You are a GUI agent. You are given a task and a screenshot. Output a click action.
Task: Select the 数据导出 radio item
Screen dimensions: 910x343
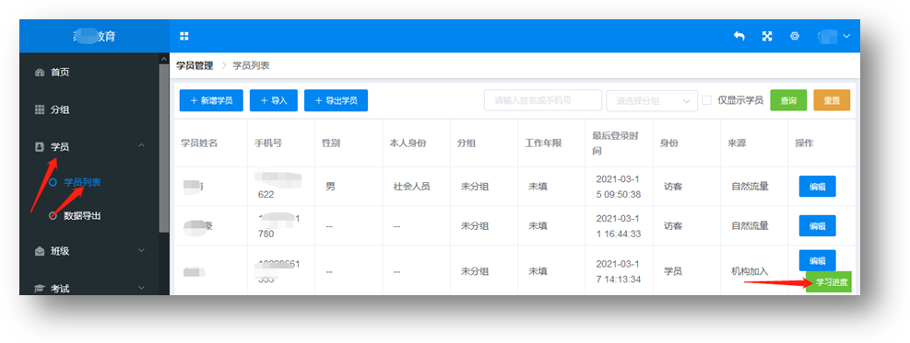tap(53, 216)
